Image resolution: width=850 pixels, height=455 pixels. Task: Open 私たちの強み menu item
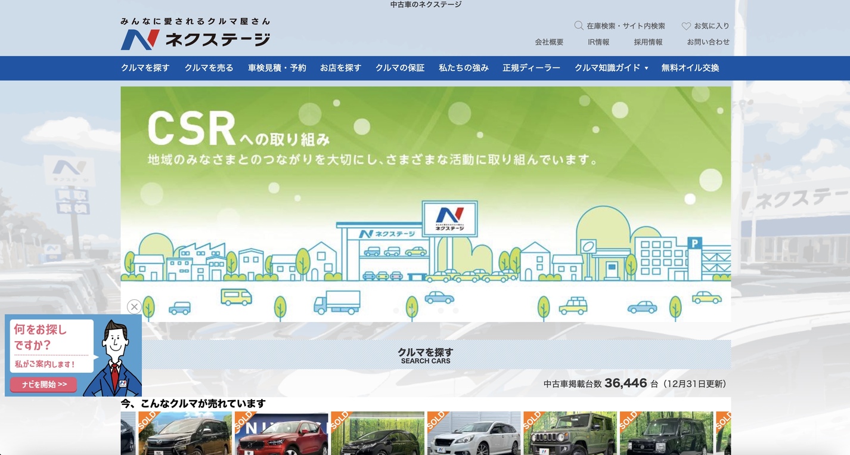(464, 68)
